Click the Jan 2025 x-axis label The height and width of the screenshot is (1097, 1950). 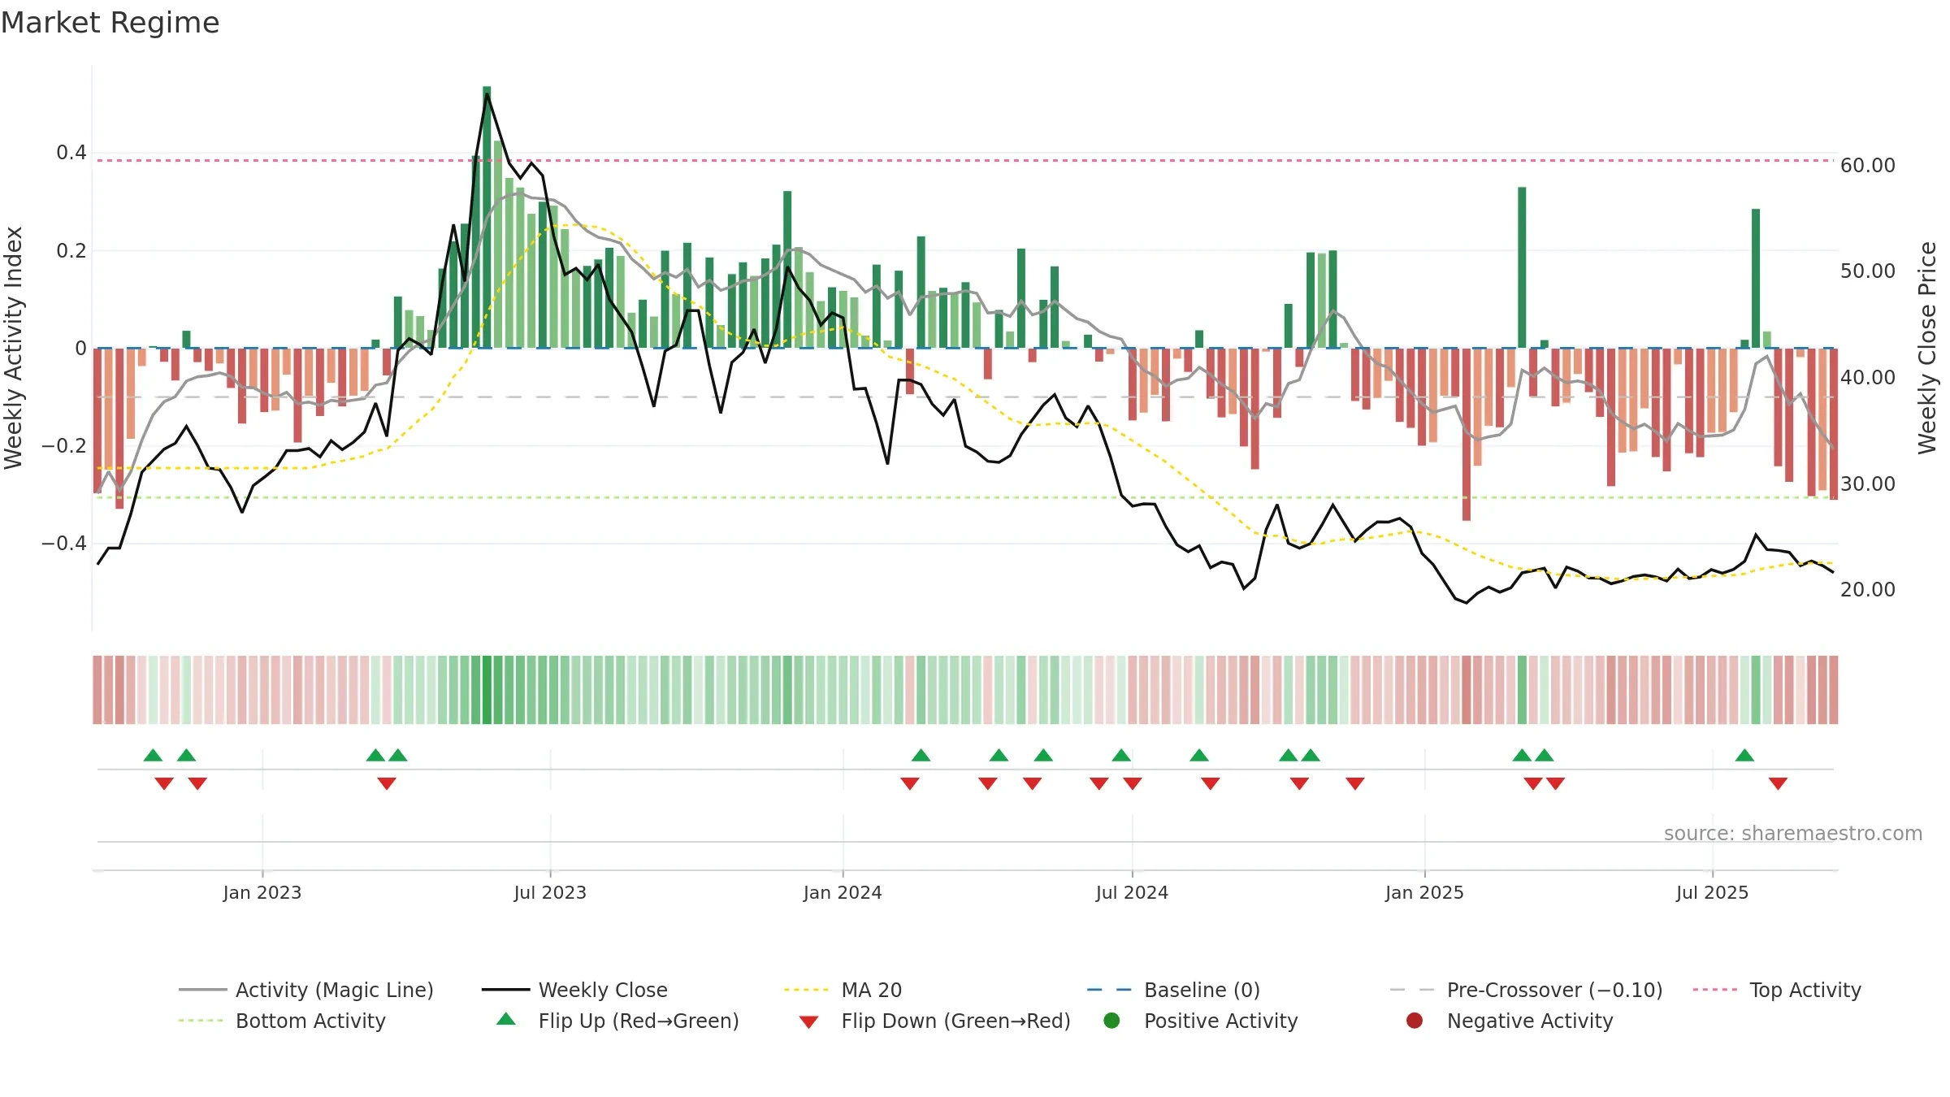(x=1424, y=892)
